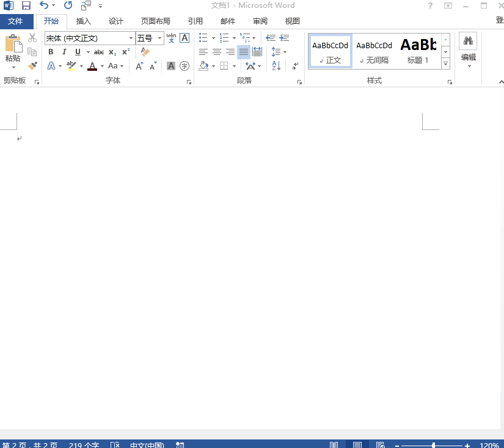Open the 页面布局 ribbon tab
The image size is (504, 448).
pyautogui.click(x=155, y=21)
